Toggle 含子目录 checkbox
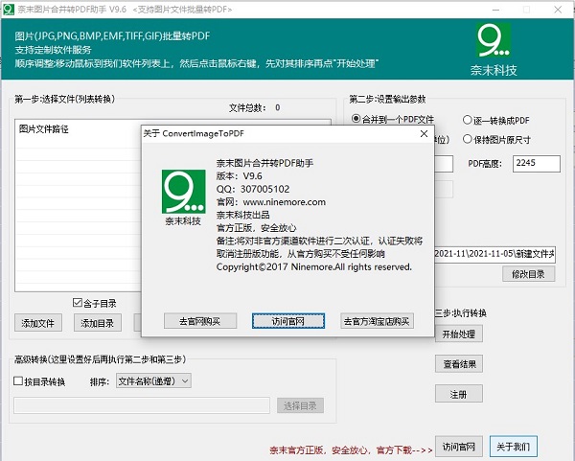The image size is (575, 461). tap(95, 303)
